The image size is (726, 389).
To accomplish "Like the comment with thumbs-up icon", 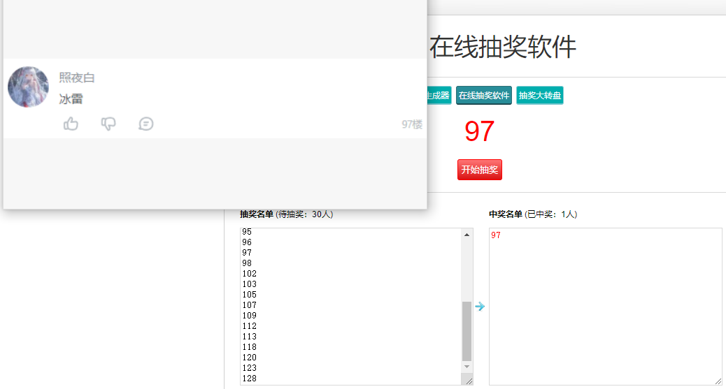I will click(71, 124).
